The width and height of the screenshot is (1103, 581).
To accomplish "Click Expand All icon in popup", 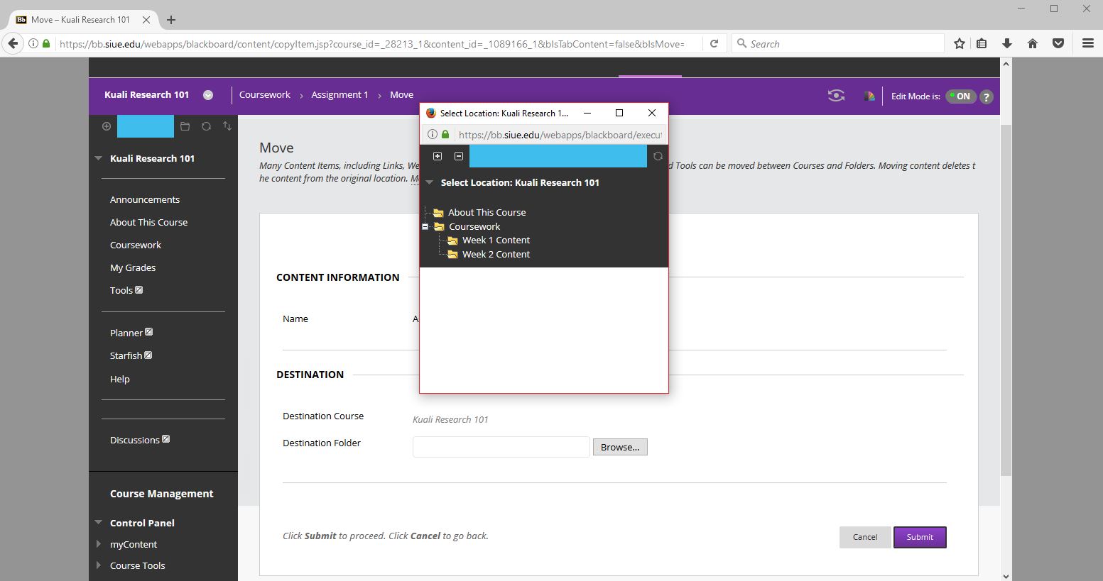I will point(438,156).
